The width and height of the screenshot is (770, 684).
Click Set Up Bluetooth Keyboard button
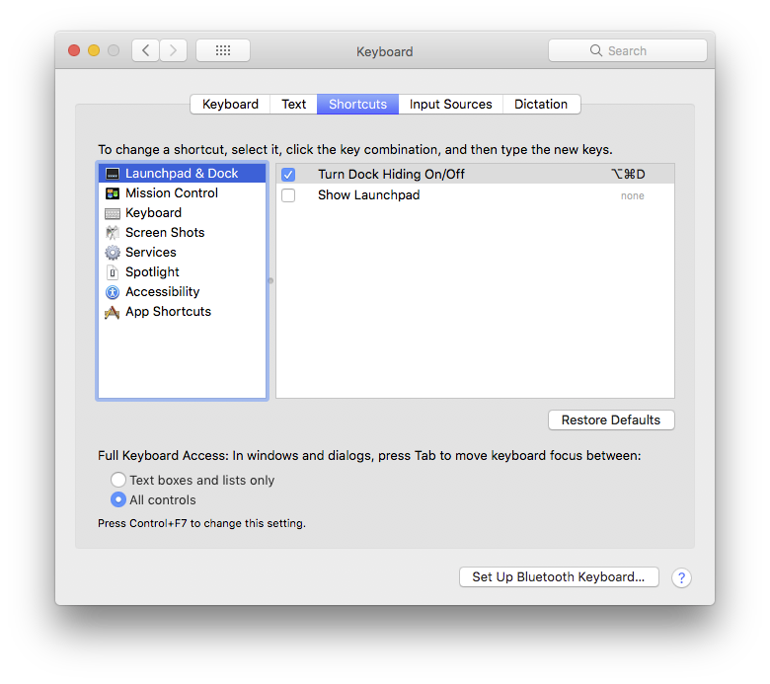pos(559,577)
